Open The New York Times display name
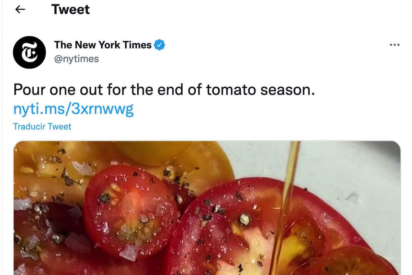The image size is (412, 275). click(x=103, y=45)
